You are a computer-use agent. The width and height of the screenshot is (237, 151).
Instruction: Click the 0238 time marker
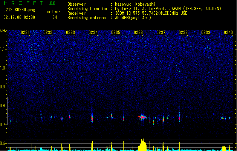coord(183,32)
